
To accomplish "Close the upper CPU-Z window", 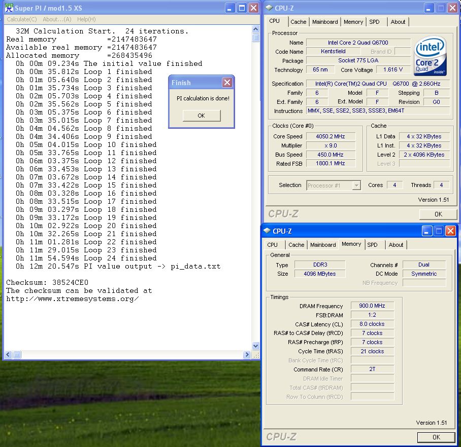I will point(452,8).
